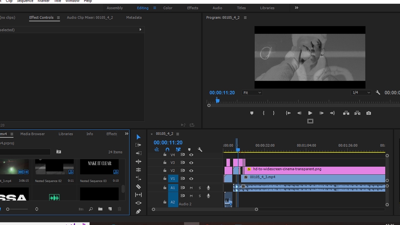Image resolution: width=400 pixels, height=225 pixels.
Task: Open the 1/4 playback resolution dropdown
Action: click(x=361, y=92)
